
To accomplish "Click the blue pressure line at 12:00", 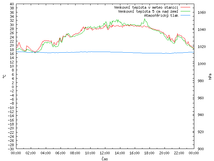I will click(105, 52).
